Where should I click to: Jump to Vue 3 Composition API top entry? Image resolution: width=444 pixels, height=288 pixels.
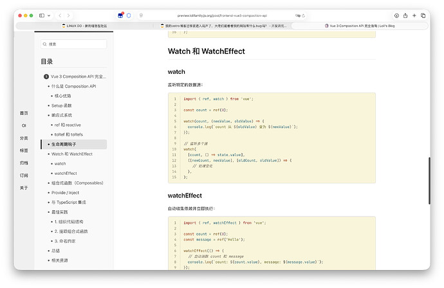(x=75, y=76)
